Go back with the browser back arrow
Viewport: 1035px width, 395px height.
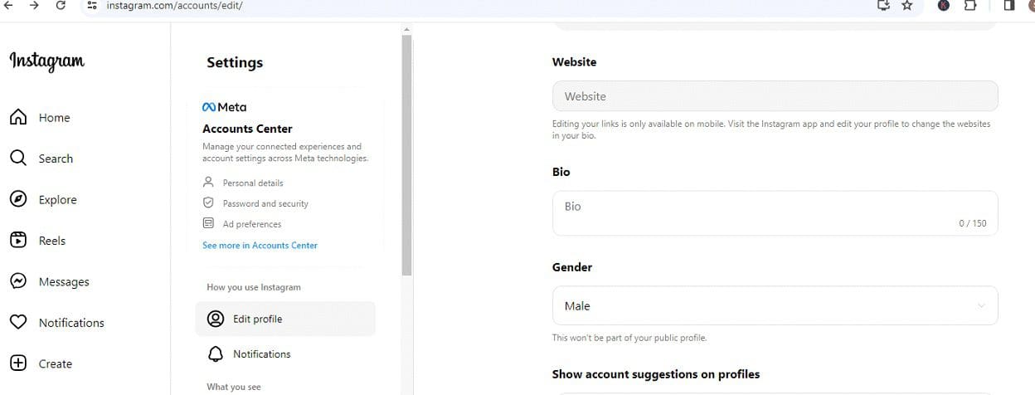click(x=8, y=5)
